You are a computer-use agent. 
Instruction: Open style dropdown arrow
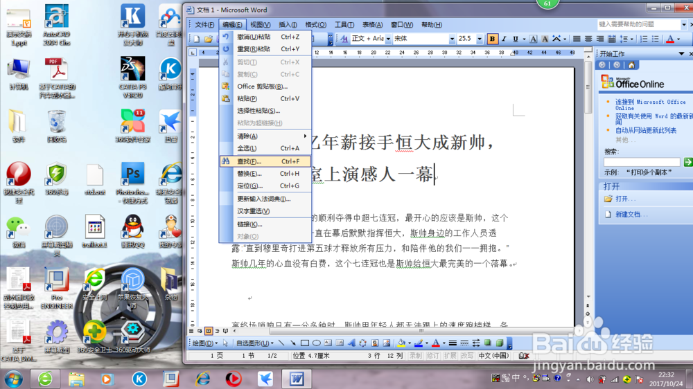coord(388,39)
